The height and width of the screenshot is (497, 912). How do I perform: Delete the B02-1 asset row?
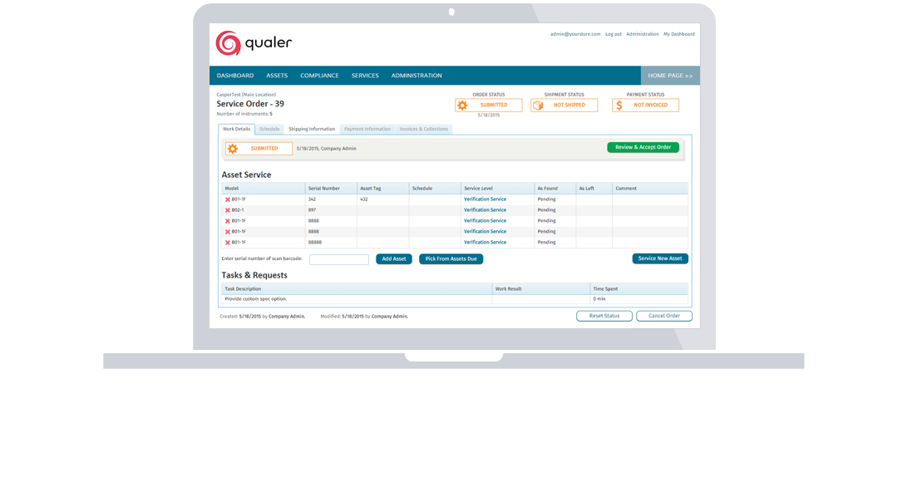coord(228,210)
